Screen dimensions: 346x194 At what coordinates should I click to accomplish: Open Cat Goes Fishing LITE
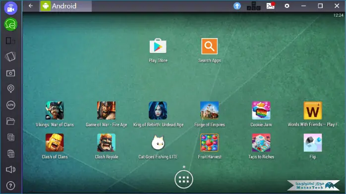click(158, 143)
